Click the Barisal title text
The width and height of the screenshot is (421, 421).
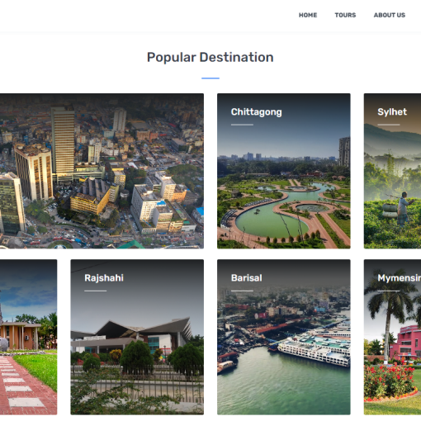pos(247,278)
